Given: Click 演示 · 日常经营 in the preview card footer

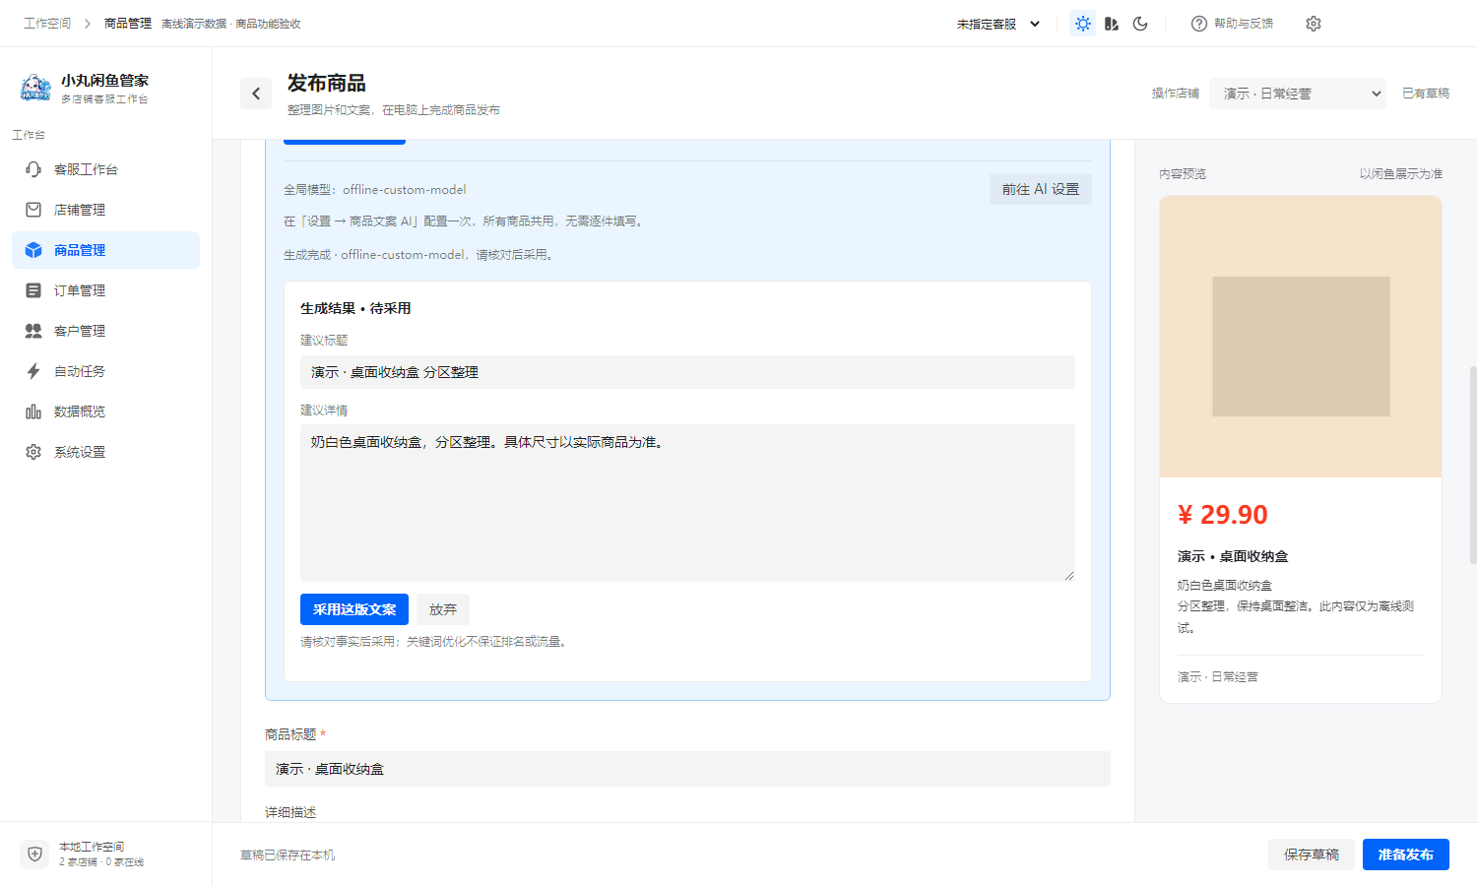Looking at the screenshot, I should pos(1218,677).
